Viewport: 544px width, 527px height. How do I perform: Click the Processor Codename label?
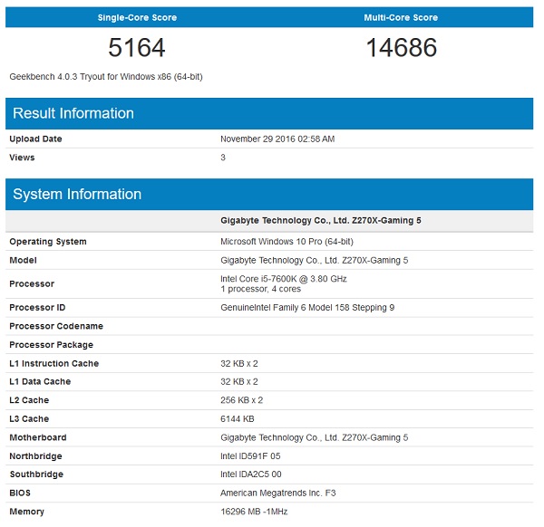pos(56,326)
